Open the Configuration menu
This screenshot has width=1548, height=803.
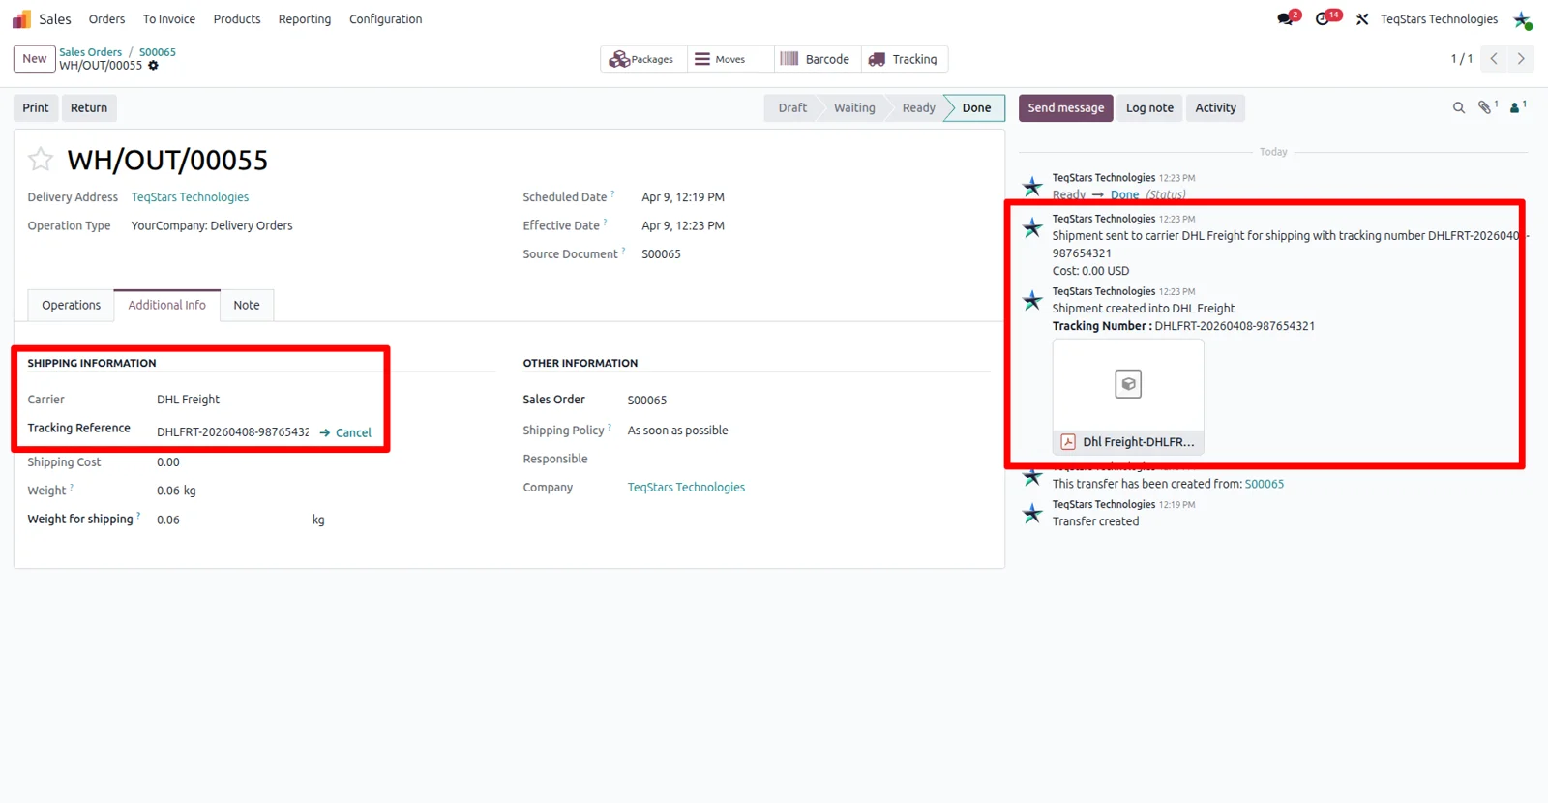386,19
